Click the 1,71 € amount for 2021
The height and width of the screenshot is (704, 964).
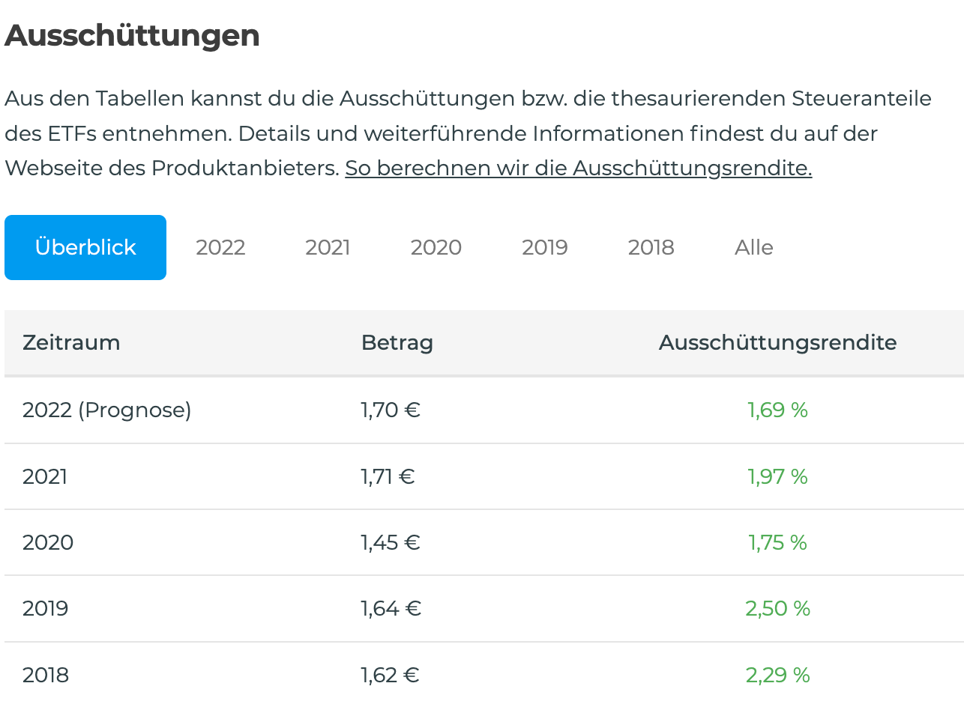click(x=388, y=476)
